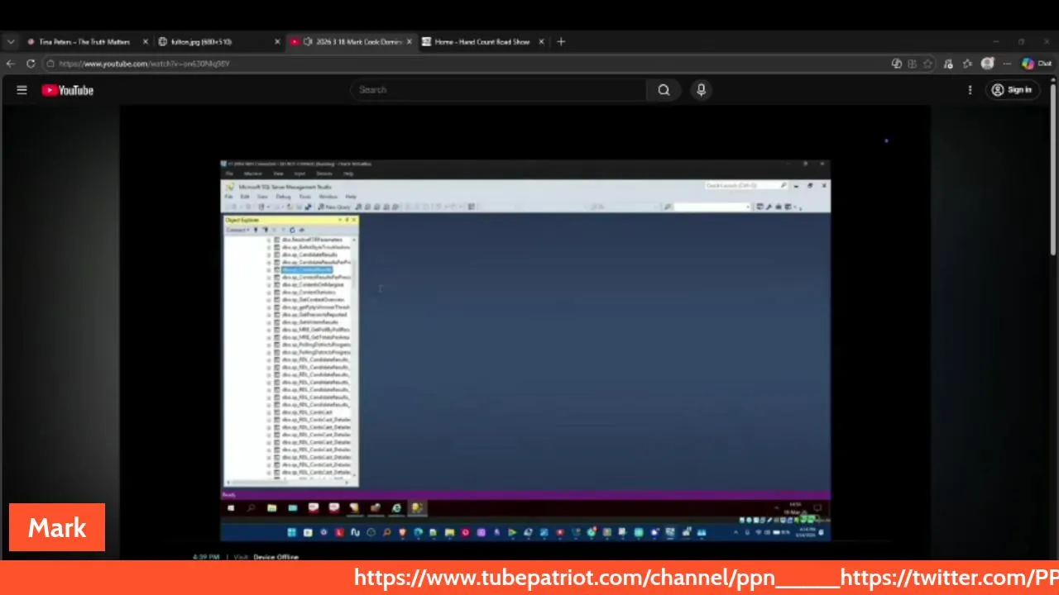Close the Hand Count Road Show tab
Image resolution: width=1059 pixels, height=595 pixels.
(542, 41)
